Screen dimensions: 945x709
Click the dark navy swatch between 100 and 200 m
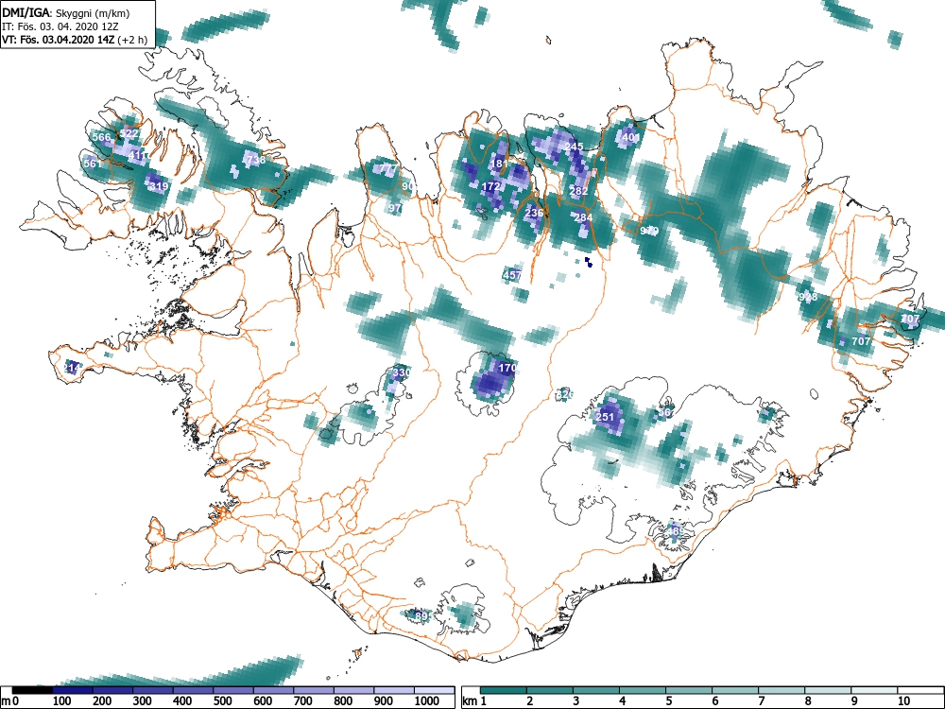pyautogui.click(x=73, y=690)
